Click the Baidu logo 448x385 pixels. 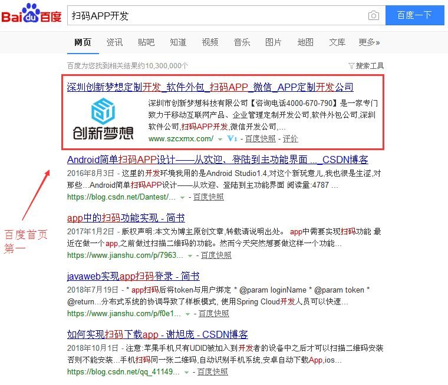(31, 15)
